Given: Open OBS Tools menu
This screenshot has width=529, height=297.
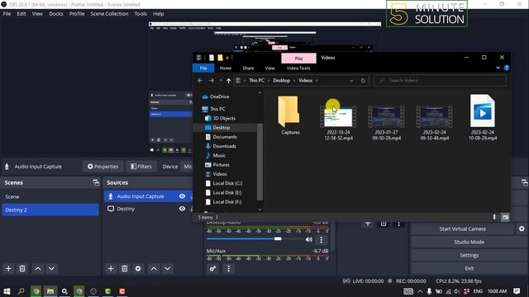Looking at the screenshot, I should 141,14.
